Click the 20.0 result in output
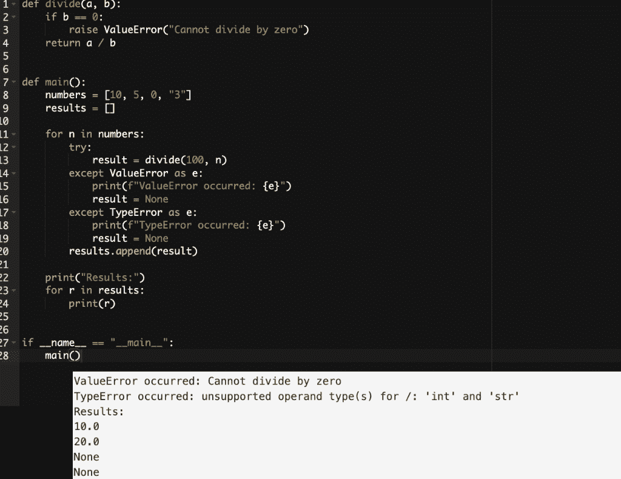Image resolution: width=621 pixels, height=479 pixels. 86,442
